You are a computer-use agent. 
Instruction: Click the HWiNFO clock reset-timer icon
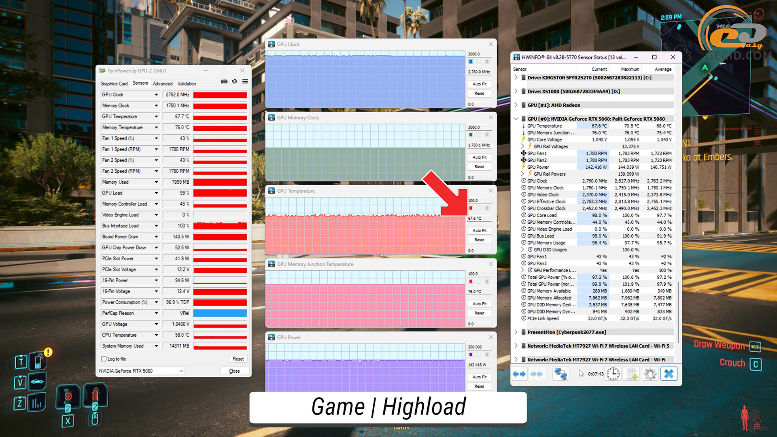[613, 374]
